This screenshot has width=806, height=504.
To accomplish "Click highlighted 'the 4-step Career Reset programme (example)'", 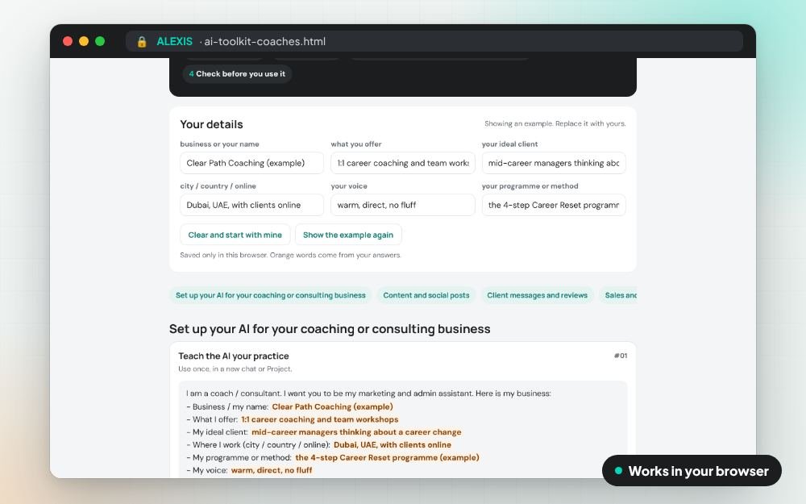I will point(387,458).
